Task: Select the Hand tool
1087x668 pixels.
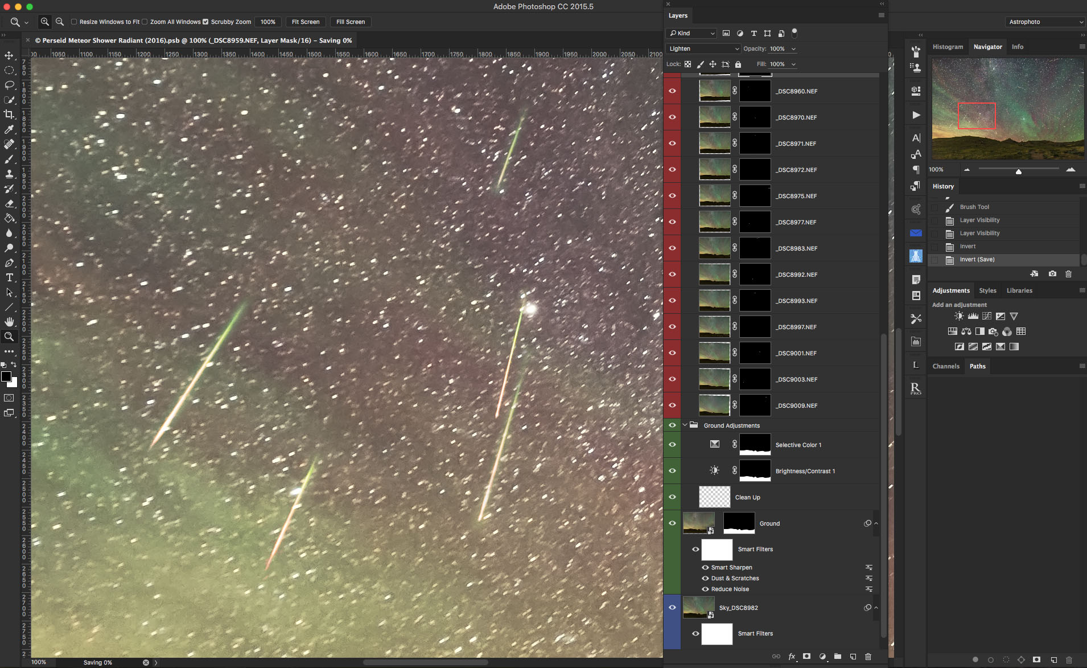Action: 9,322
